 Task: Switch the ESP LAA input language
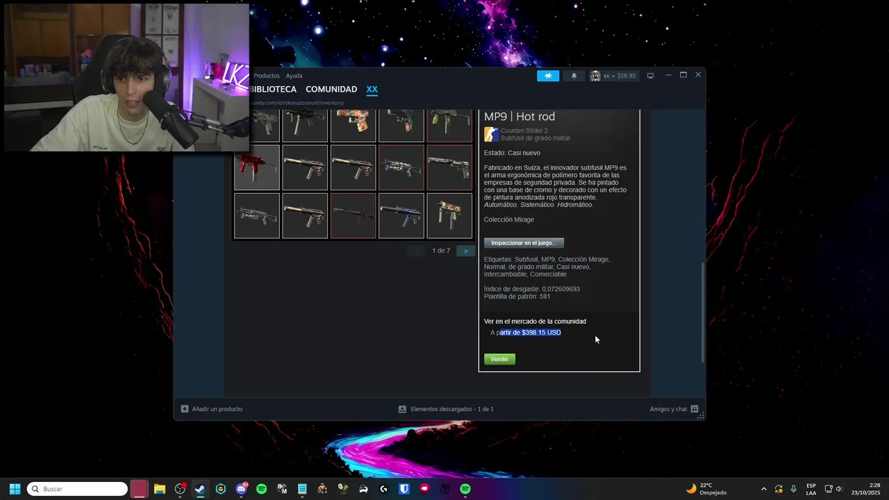[x=811, y=489]
